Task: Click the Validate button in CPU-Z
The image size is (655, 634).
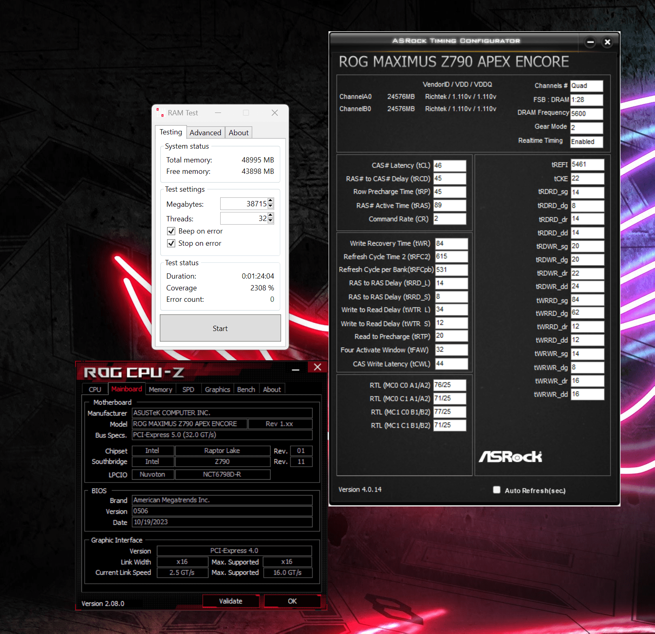Action: click(x=231, y=601)
